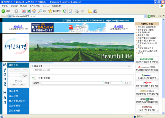Click the 예측검색 link
The height and width of the screenshot is (118, 165).
pos(18,26)
